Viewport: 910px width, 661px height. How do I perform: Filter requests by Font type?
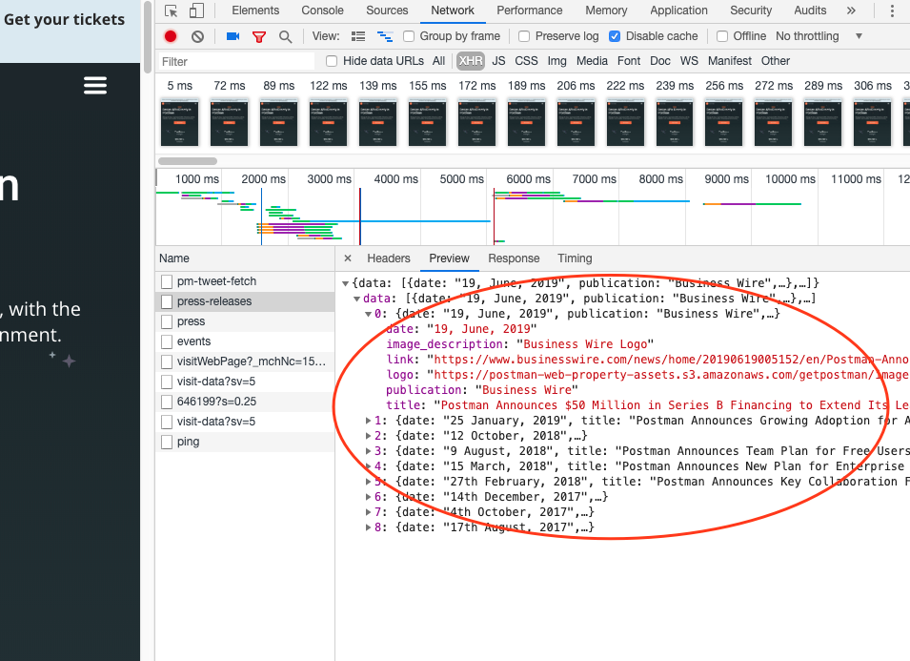pos(629,61)
